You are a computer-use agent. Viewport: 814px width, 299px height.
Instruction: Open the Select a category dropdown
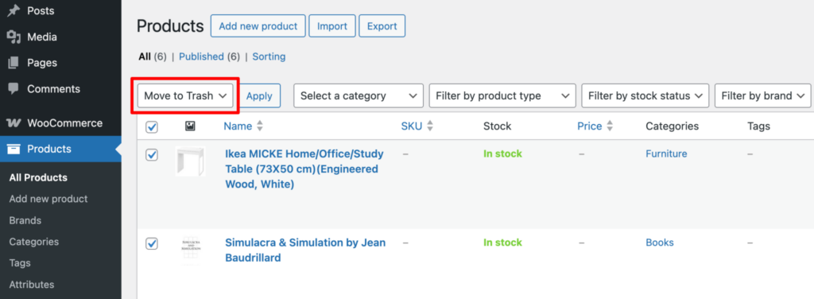coord(359,95)
